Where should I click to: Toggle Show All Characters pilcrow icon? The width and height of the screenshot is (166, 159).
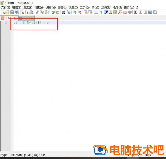pos(101,12)
